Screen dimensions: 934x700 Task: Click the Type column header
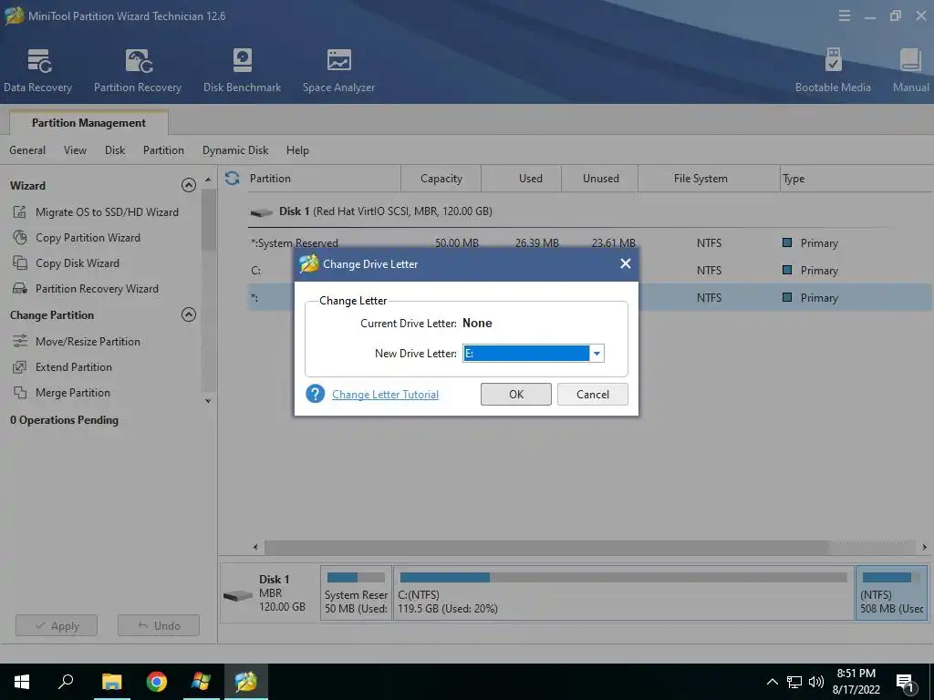856,179
